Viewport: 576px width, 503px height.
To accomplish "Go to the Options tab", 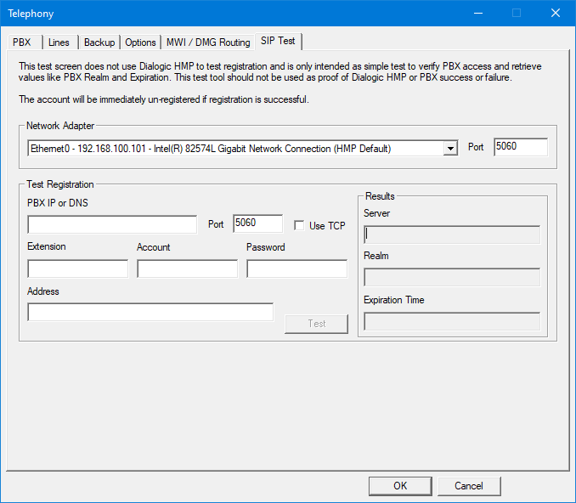I will [x=141, y=42].
